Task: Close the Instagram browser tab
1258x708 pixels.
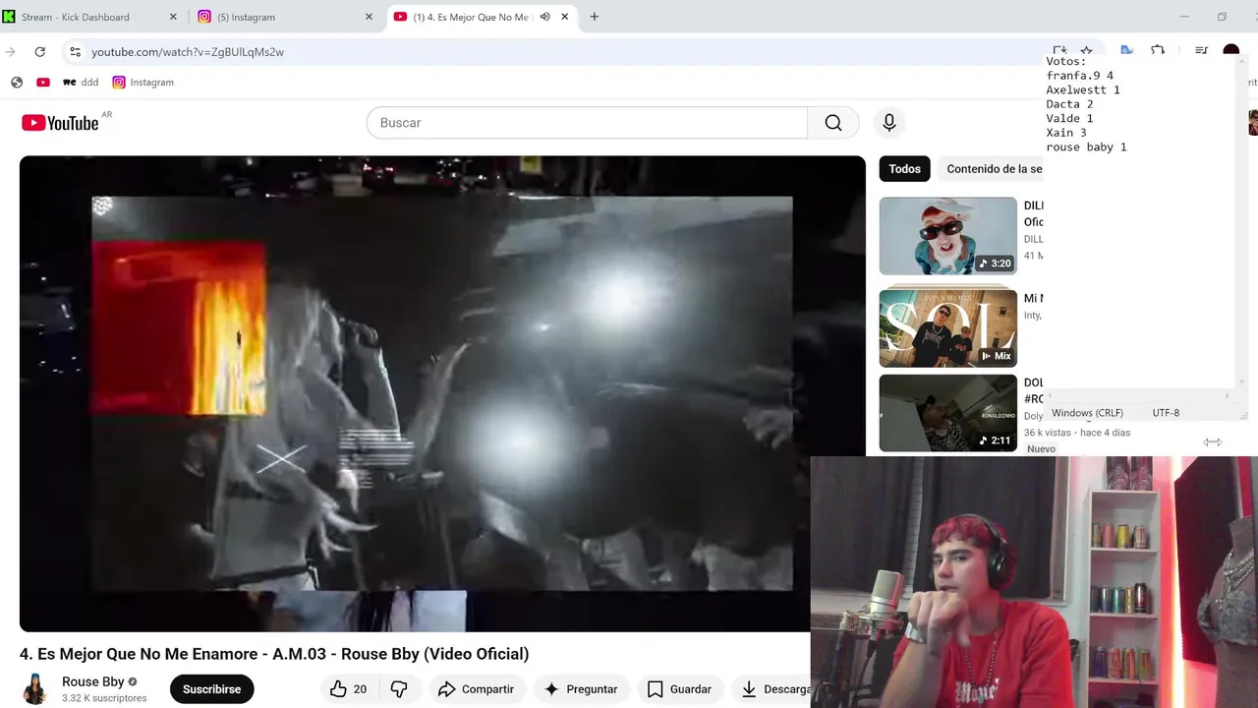Action: click(x=370, y=17)
